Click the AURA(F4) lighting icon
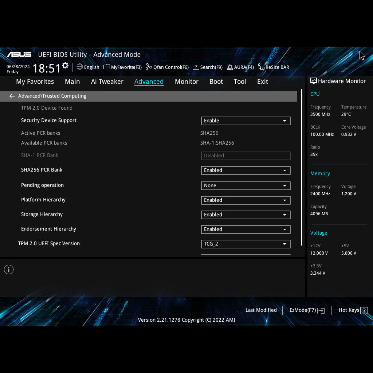 click(x=230, y=67)
